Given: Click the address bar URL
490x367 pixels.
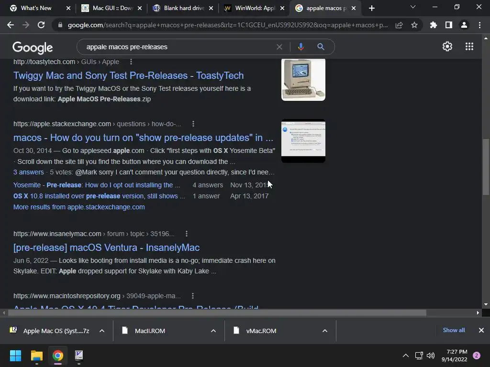Looking at the screenshot, I should click(x=227, y=25).
